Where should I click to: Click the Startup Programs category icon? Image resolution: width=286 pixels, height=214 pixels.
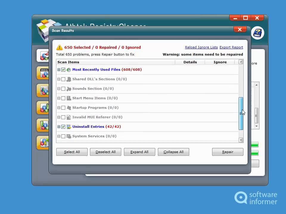click(69, 108)
